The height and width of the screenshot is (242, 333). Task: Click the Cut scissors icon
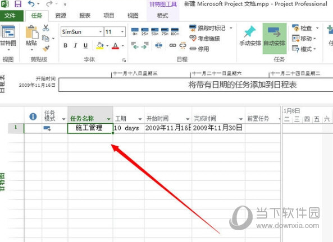tap(45, 28)
